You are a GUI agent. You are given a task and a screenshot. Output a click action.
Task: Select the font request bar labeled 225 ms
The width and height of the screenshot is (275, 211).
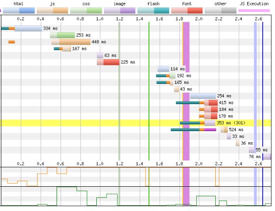coord(108,62)
